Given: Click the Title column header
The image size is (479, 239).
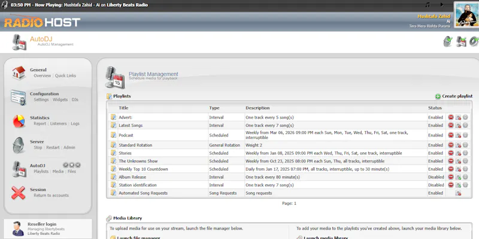Looking at the screenshot, I should click(123, 108).
